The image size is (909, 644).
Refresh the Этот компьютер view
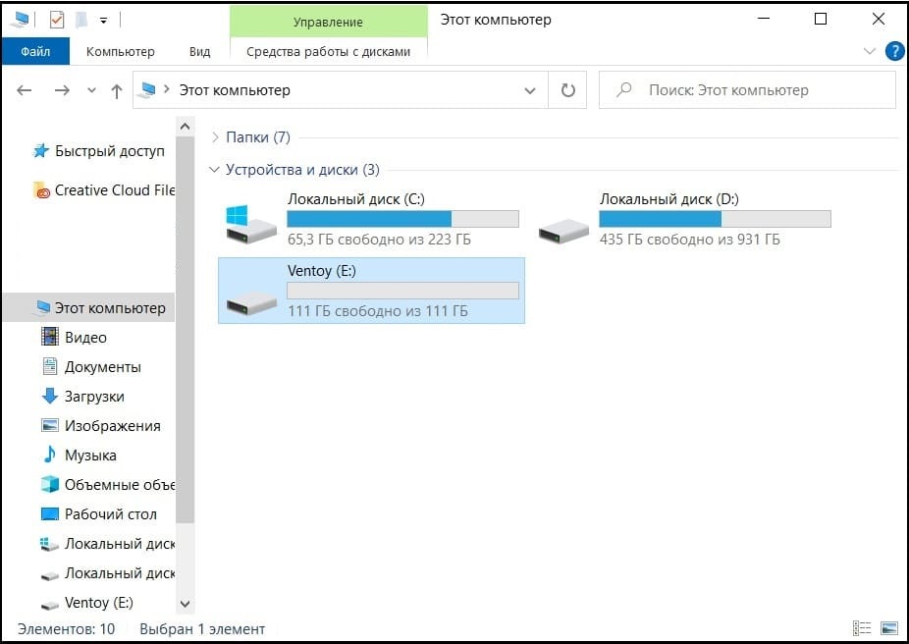[568, 90]
